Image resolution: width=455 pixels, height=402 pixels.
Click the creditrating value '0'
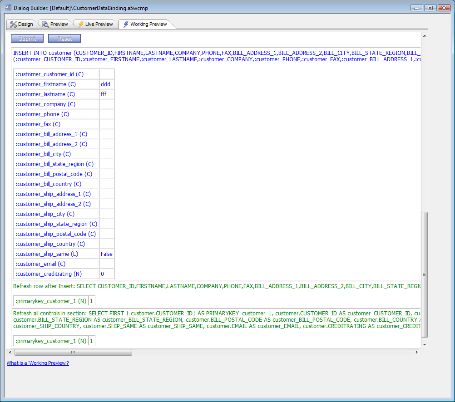103,274
